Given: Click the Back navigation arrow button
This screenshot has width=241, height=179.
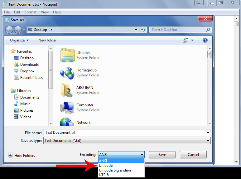Looking at the screenshot, I should tap(9, 30).
